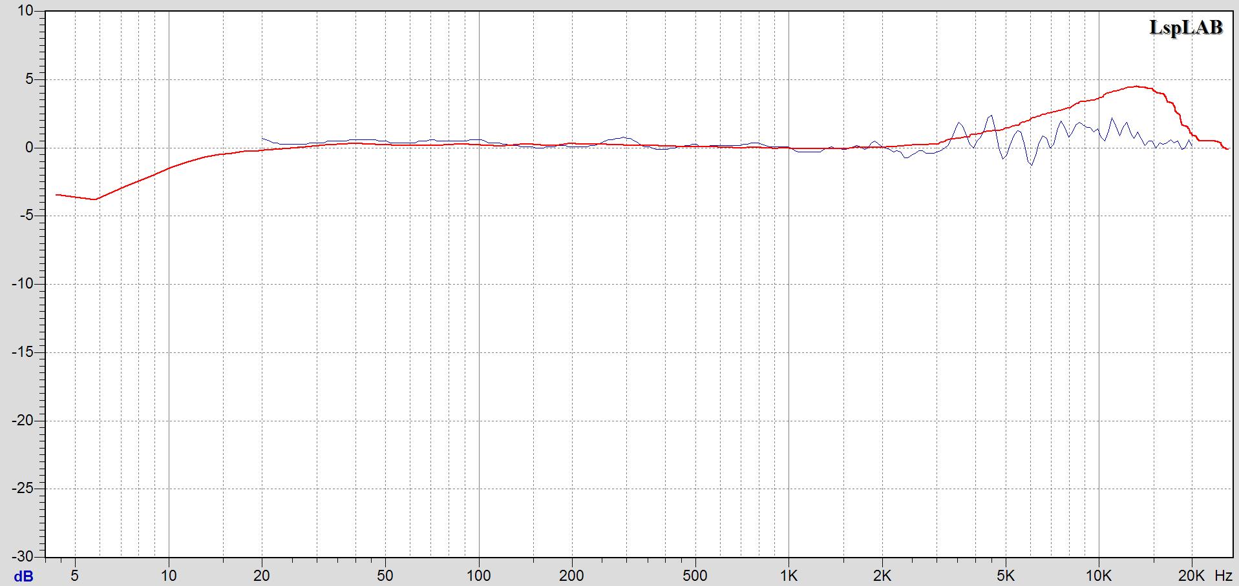Click the -5 dB y-axis label
1239x586 pixels.
[26, 216]
